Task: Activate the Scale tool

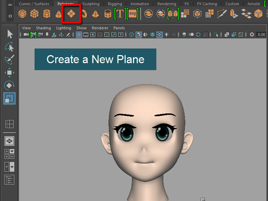Action: click(9, 98)
